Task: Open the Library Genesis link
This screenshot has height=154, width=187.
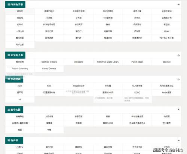Action: click(x=49, y=69)
